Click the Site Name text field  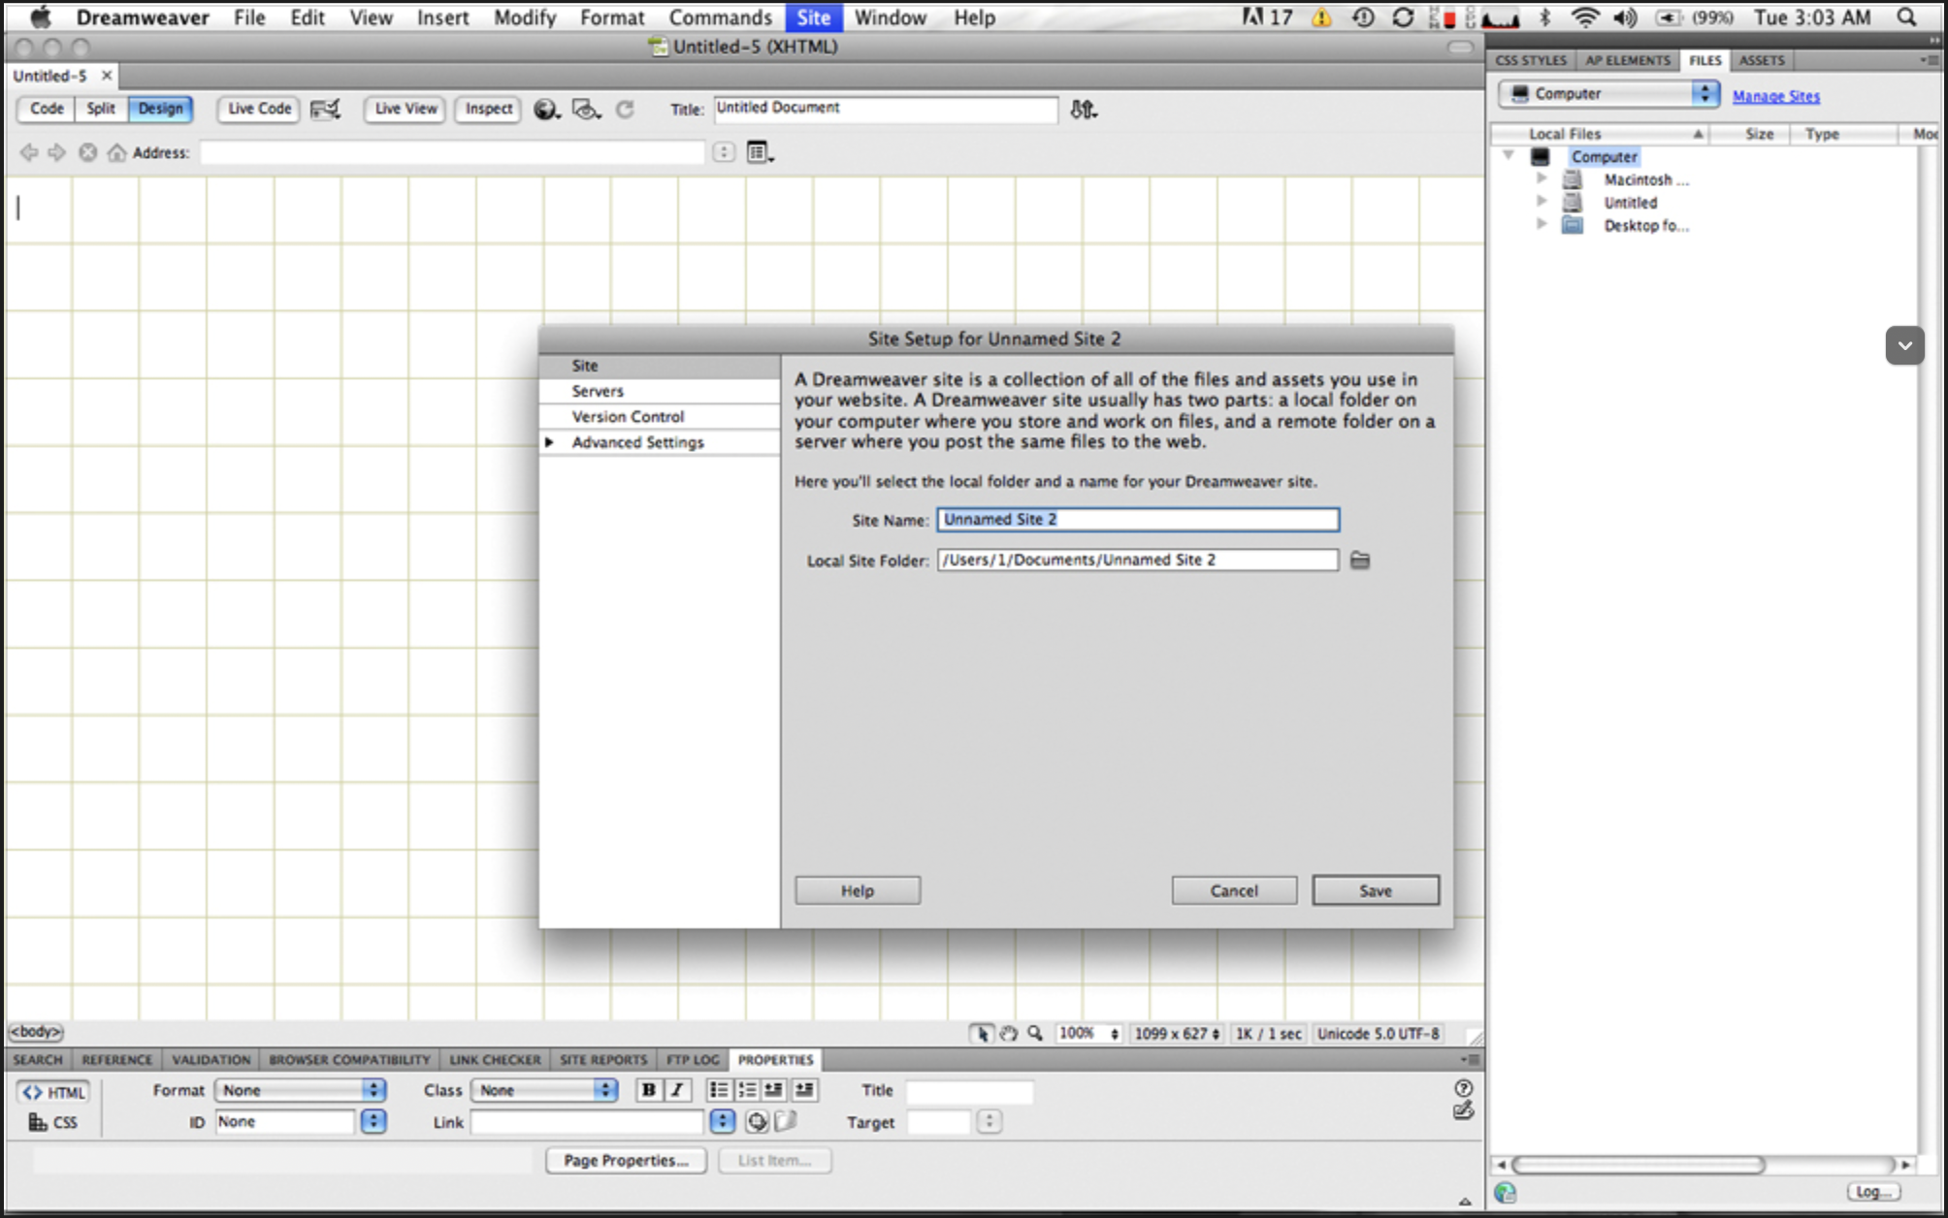pos(1137,520)
